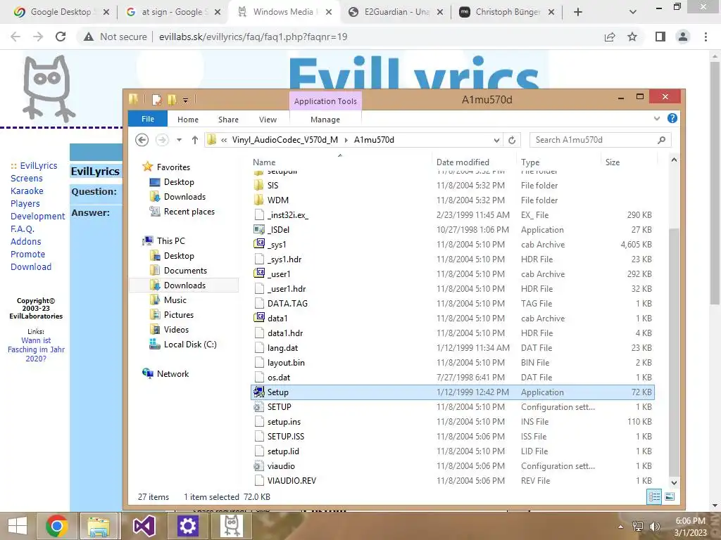This screenshot has height=540, width=721.
Task: Switch to Large icons view layout icon
Action: click(670, 496)
